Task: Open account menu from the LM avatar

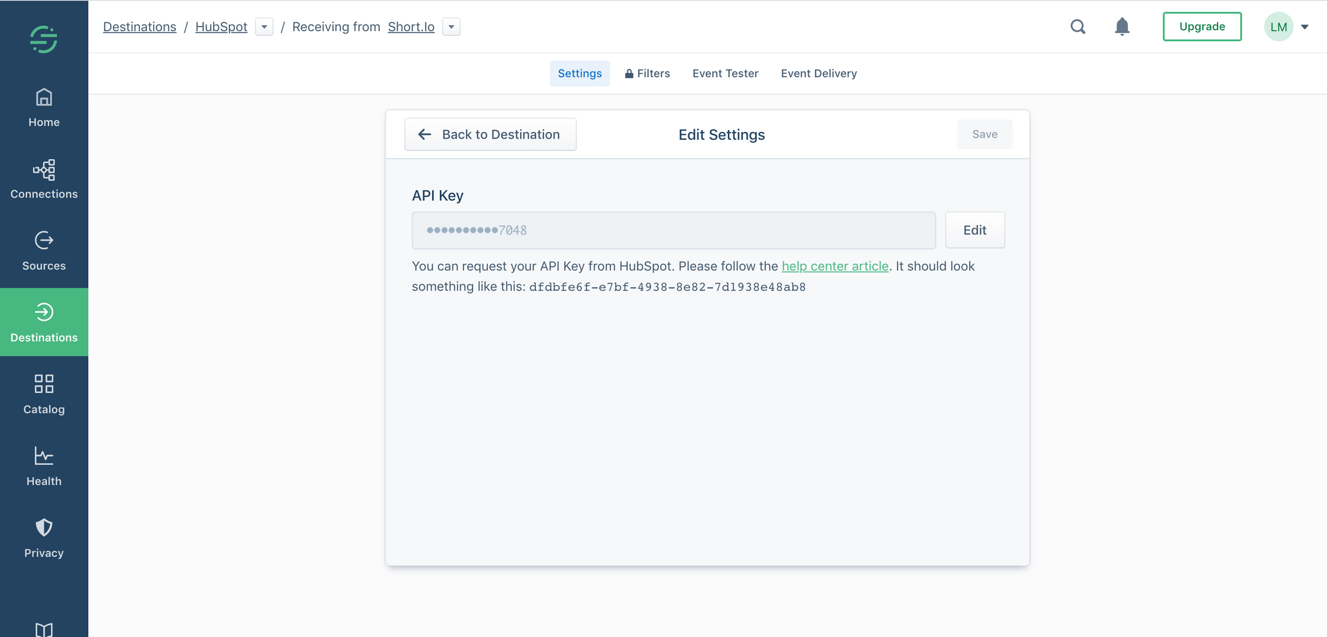Action: click(x=1279, y=27)
